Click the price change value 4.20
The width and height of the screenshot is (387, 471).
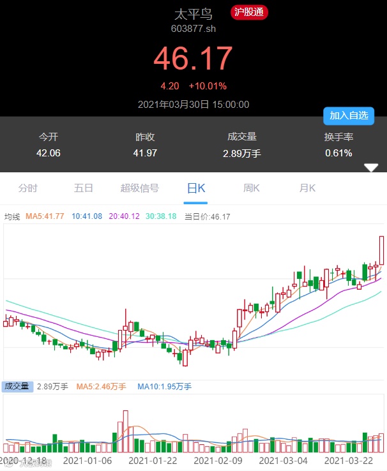(170, 86)
